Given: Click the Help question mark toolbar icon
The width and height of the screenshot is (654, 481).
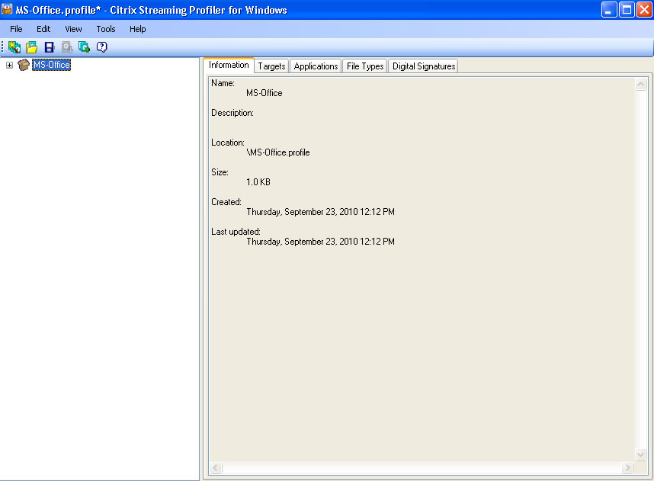Looking at the screenshot, I should pos(102,47).
